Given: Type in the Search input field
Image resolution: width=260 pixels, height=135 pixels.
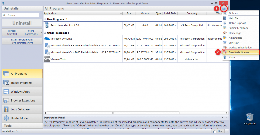Looking at the screenshot, I should coord(23,15).
